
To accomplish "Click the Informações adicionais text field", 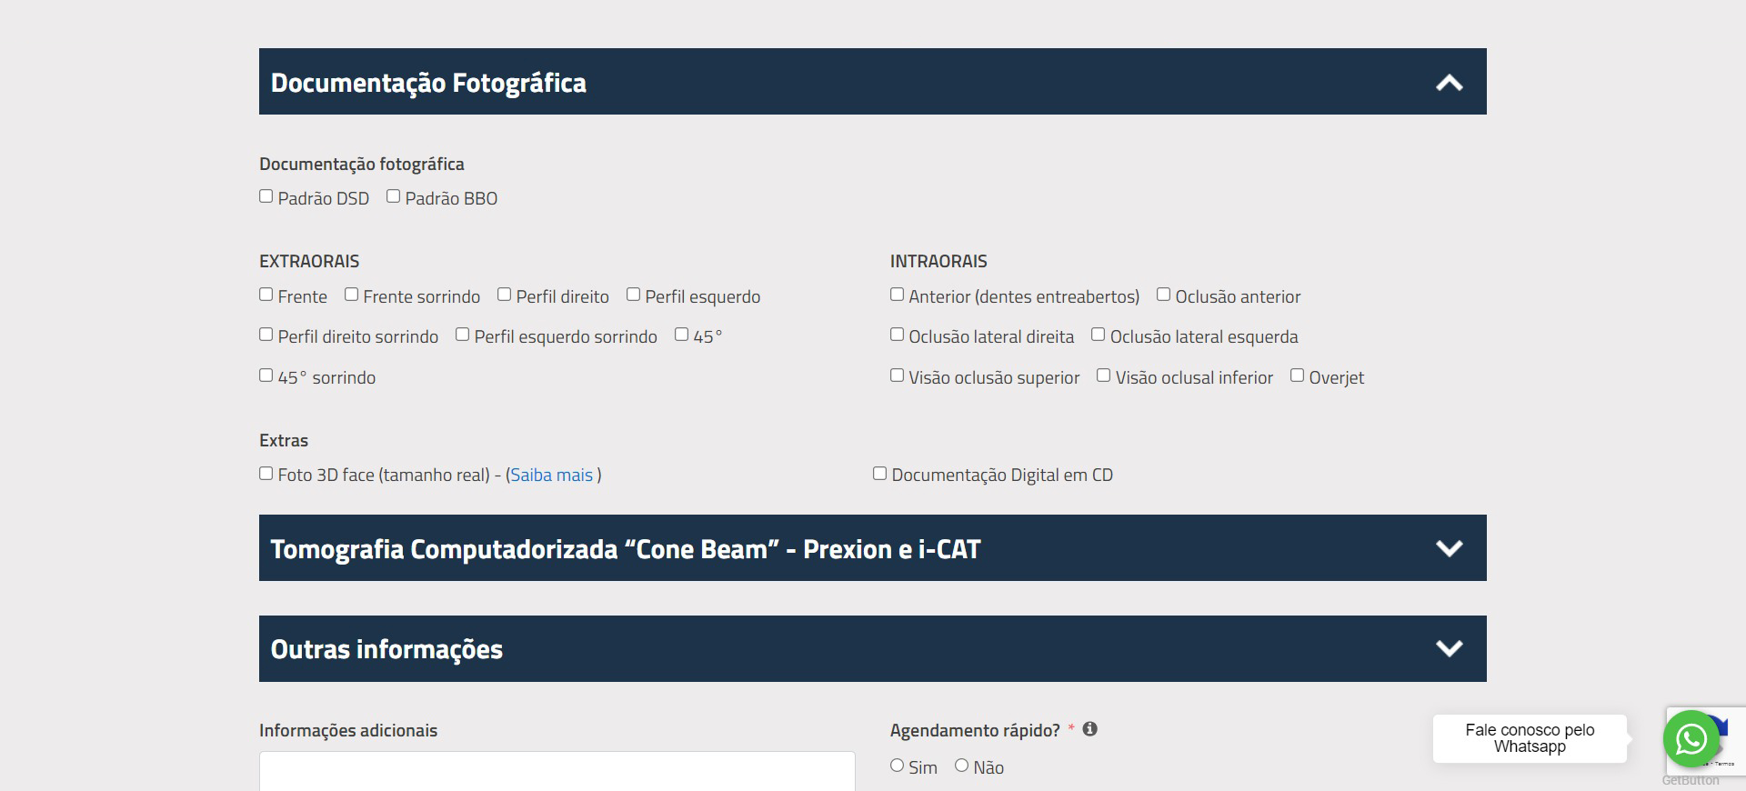I will (557, 771).
